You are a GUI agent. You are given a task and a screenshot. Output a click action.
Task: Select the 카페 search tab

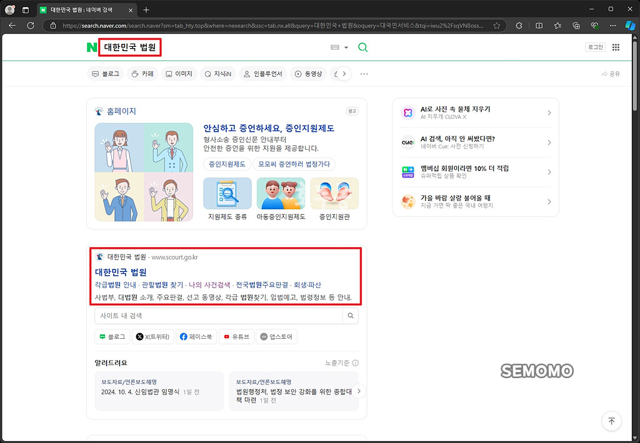(x=142, y=74)
